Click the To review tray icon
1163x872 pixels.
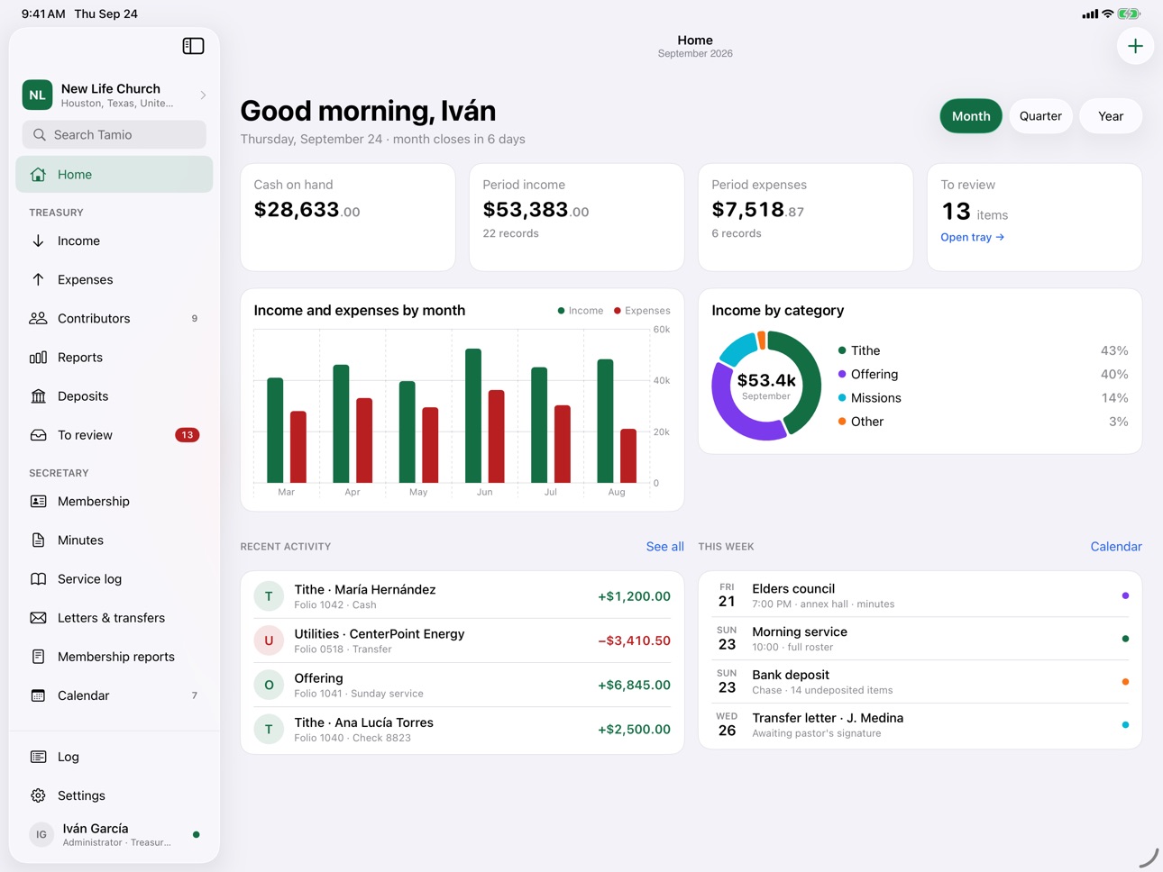(x=38, y=434)
